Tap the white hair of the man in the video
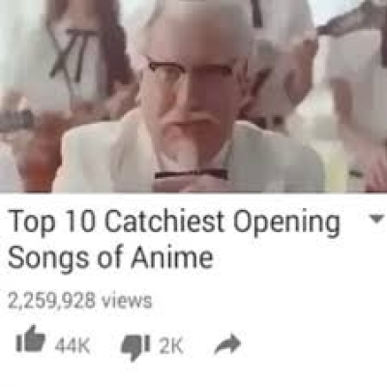387x387 pixels. tap(193, 27)
